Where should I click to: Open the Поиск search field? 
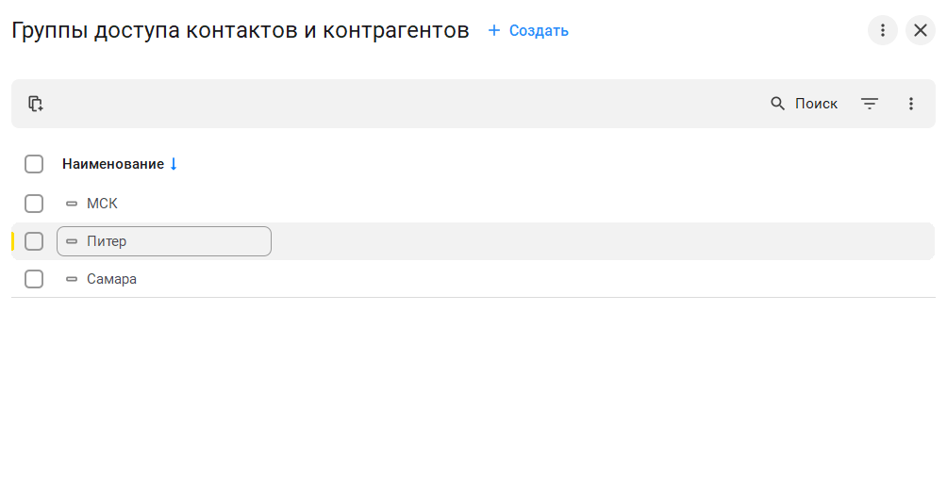click(x=805, y=104)
